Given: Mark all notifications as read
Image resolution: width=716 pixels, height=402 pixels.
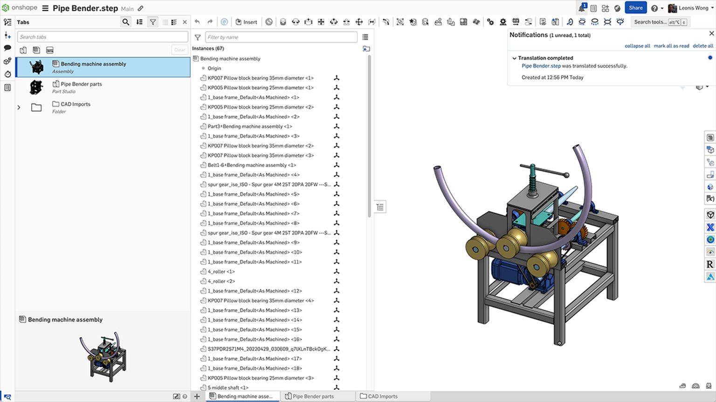Looking at the screenshot, I should pos(671,46).
